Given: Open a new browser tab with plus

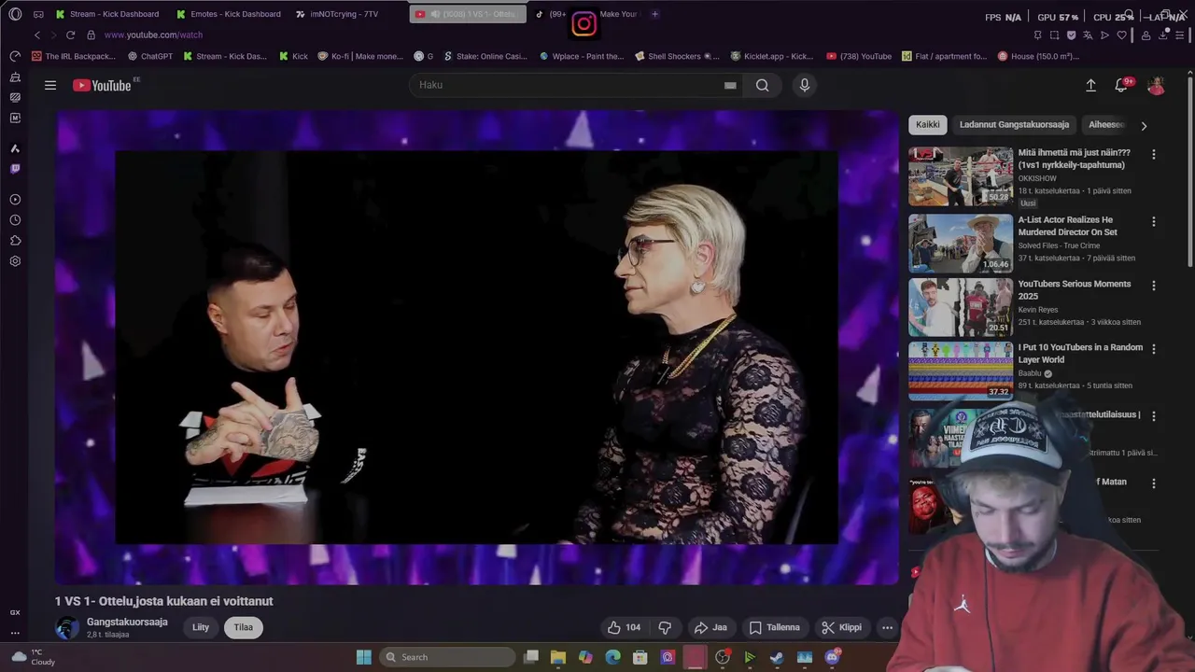Looking at the screenshot, I should 654,14.
